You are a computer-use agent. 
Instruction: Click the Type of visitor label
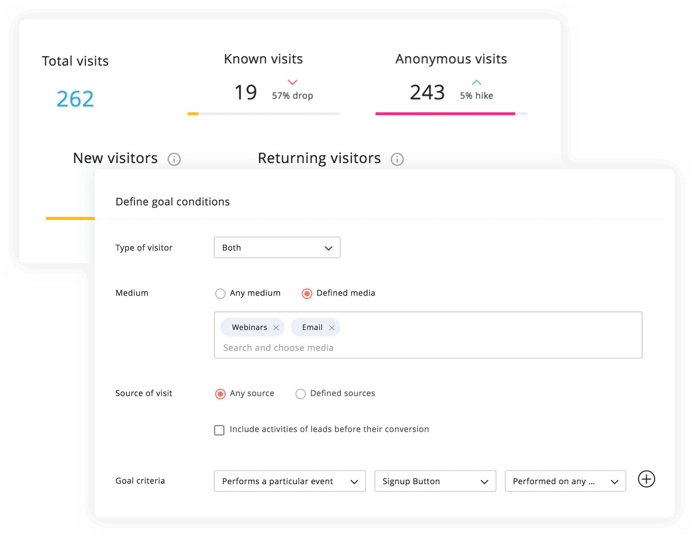(x=144, y=248)
